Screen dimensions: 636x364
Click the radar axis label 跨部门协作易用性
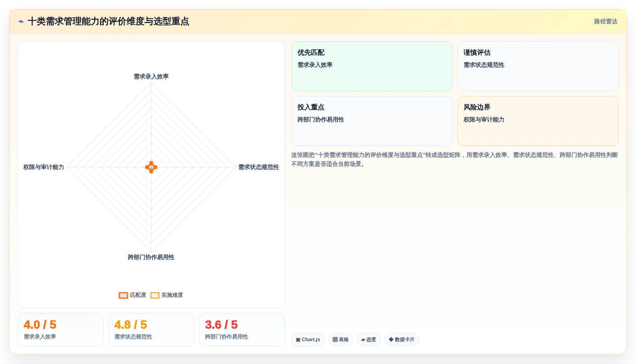(151, 257)
